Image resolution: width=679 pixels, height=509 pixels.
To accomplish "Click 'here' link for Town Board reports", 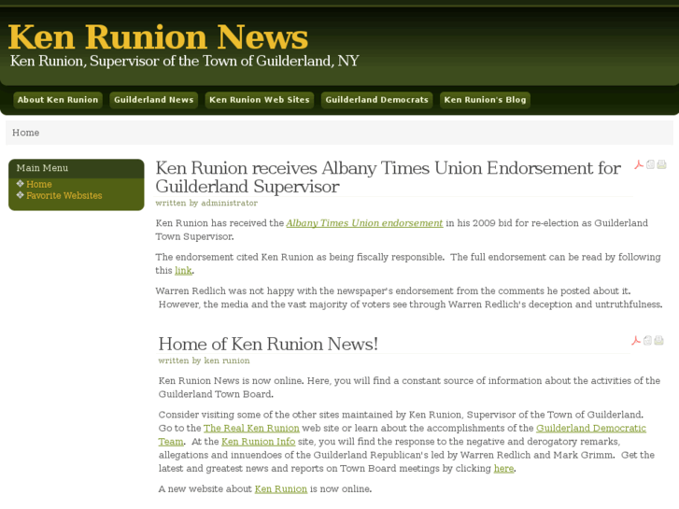I will [x=503, y=469].
